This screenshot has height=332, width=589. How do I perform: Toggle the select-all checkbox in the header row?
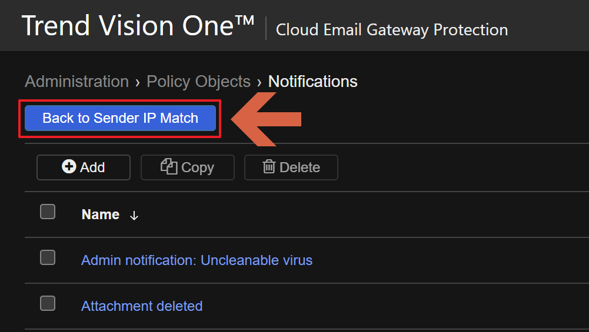point(48,212)
